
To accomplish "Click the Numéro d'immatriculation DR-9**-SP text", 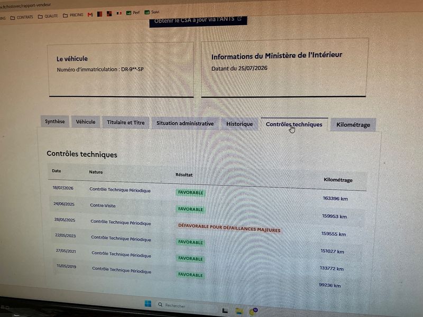I will 100,69.
